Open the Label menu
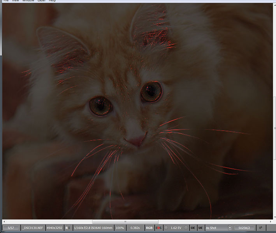This screenshot has width=276, height=233. [x=41, y=1]
